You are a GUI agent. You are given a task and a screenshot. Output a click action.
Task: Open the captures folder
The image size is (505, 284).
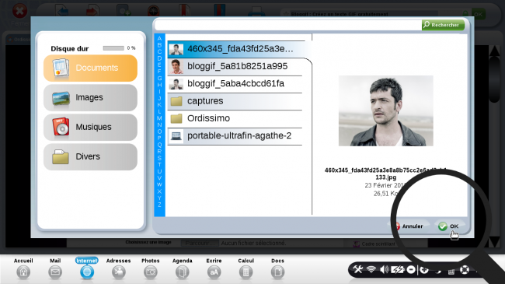coord(235,101)
